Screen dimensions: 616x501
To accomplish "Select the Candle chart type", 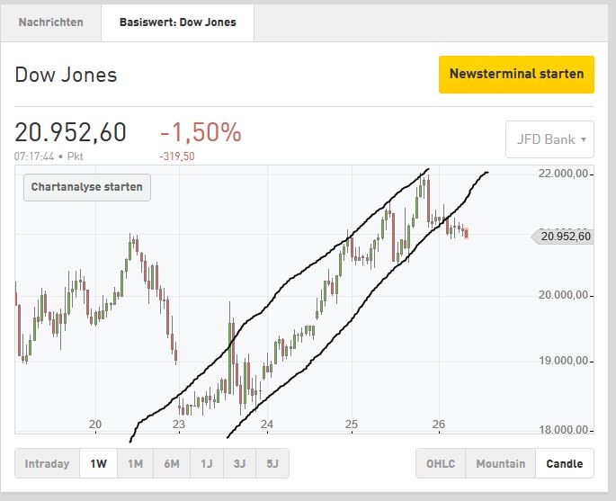I will tap(565, 464).
